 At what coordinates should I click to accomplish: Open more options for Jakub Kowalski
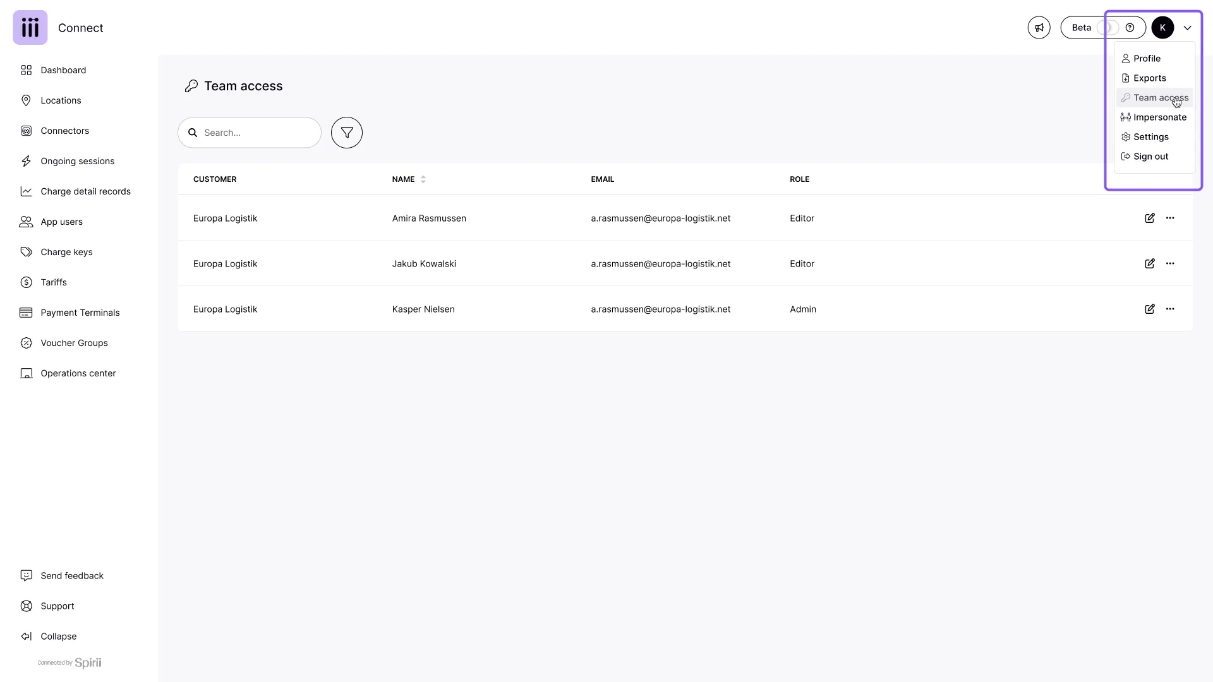pos(1170,263)
